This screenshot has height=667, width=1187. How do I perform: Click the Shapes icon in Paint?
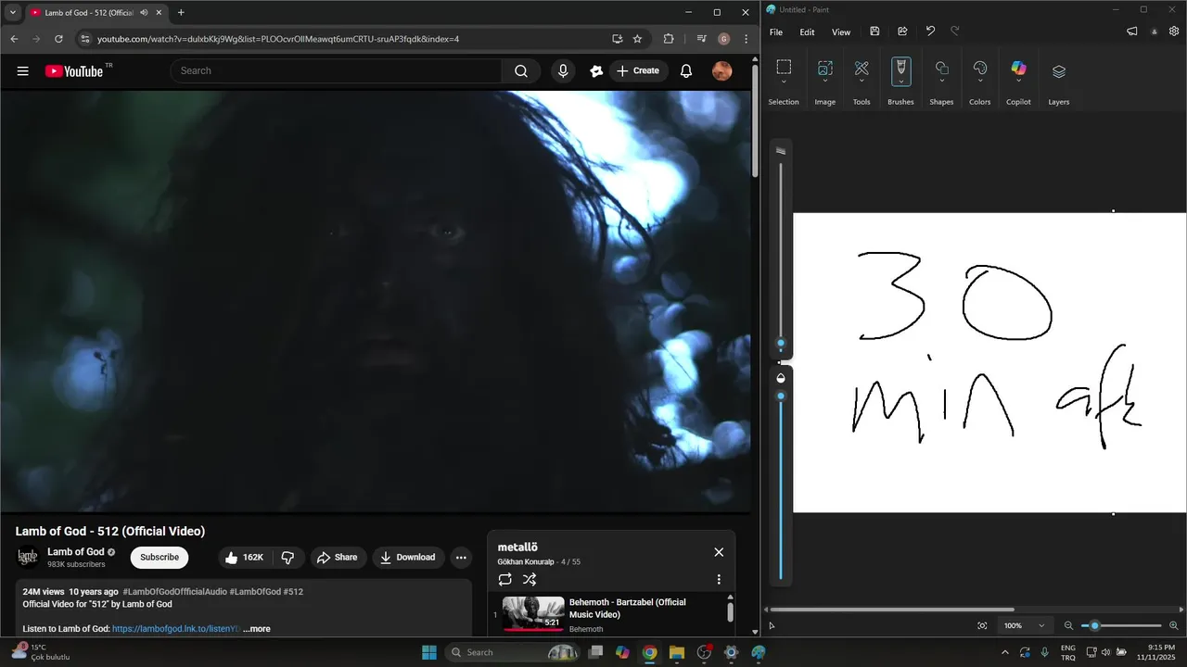click(941, 68)
